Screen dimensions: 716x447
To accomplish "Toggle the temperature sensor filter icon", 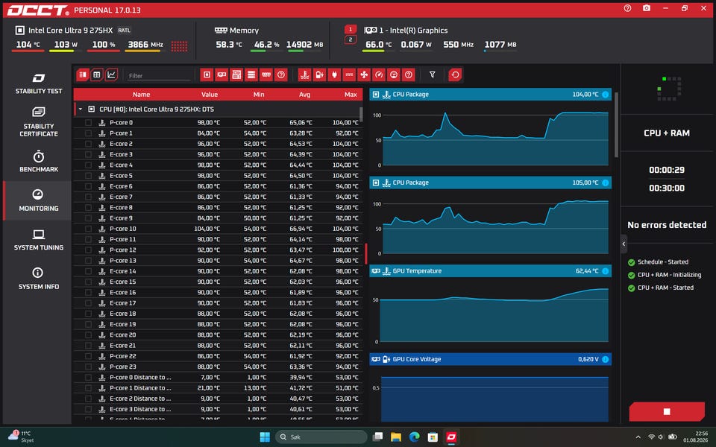I will (304, 74).
